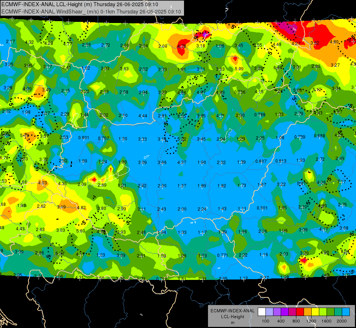Click the wind shear value 0.813
356x328 pixels.
coord(281,161)
